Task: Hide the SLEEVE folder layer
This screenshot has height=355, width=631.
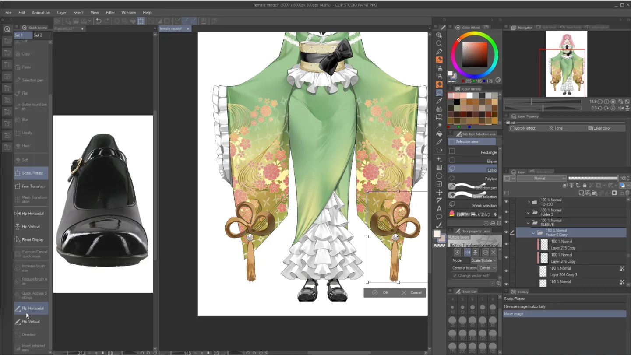Action: (x=506, y=222)
